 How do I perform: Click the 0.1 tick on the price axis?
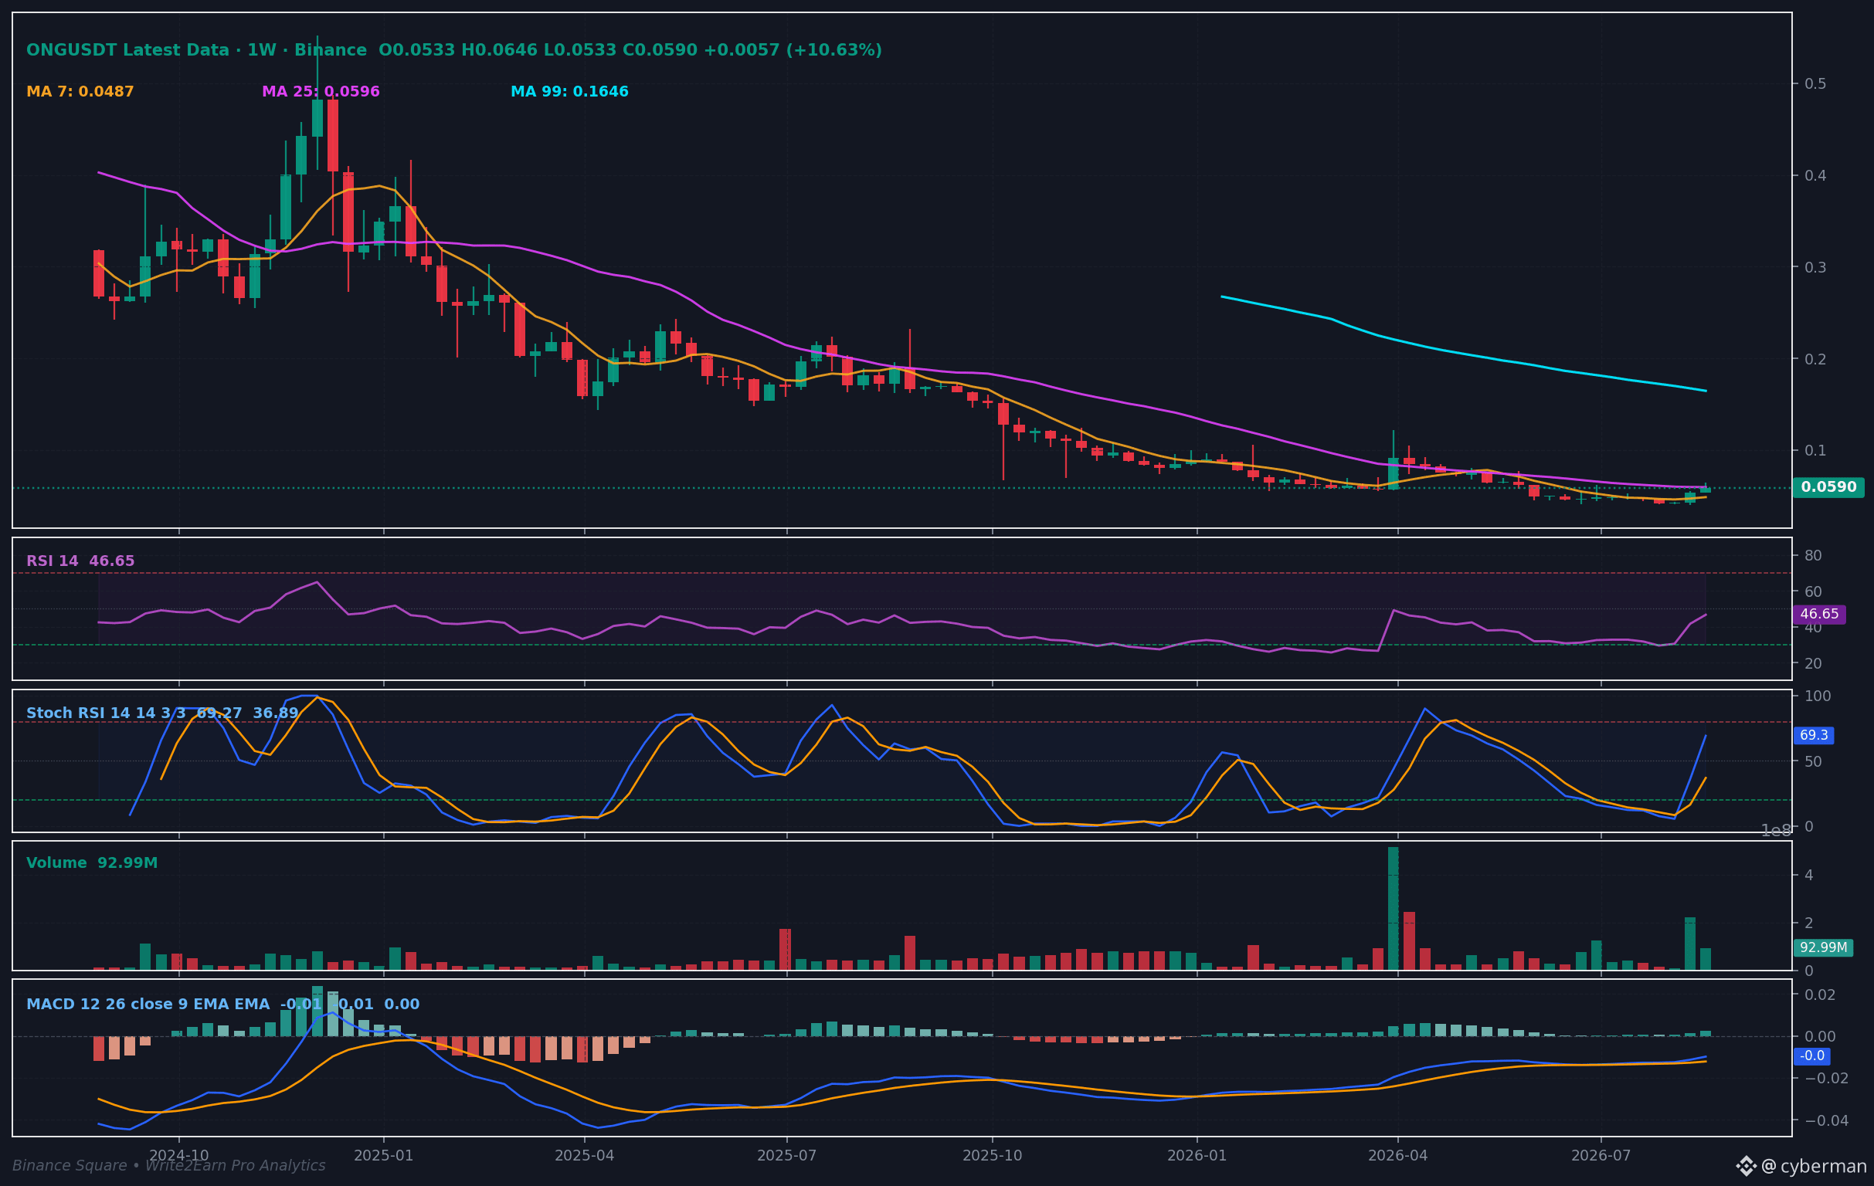1815,451
